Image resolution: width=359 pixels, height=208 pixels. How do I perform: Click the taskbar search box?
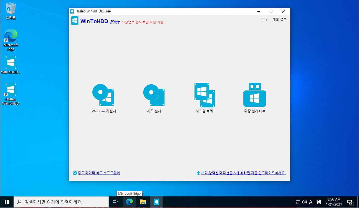tap(61, 202)
